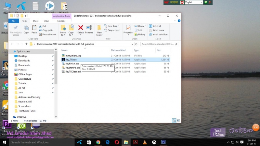
Task: Click the Delete icon in the ribbon
Action: (x=81, y=29)
